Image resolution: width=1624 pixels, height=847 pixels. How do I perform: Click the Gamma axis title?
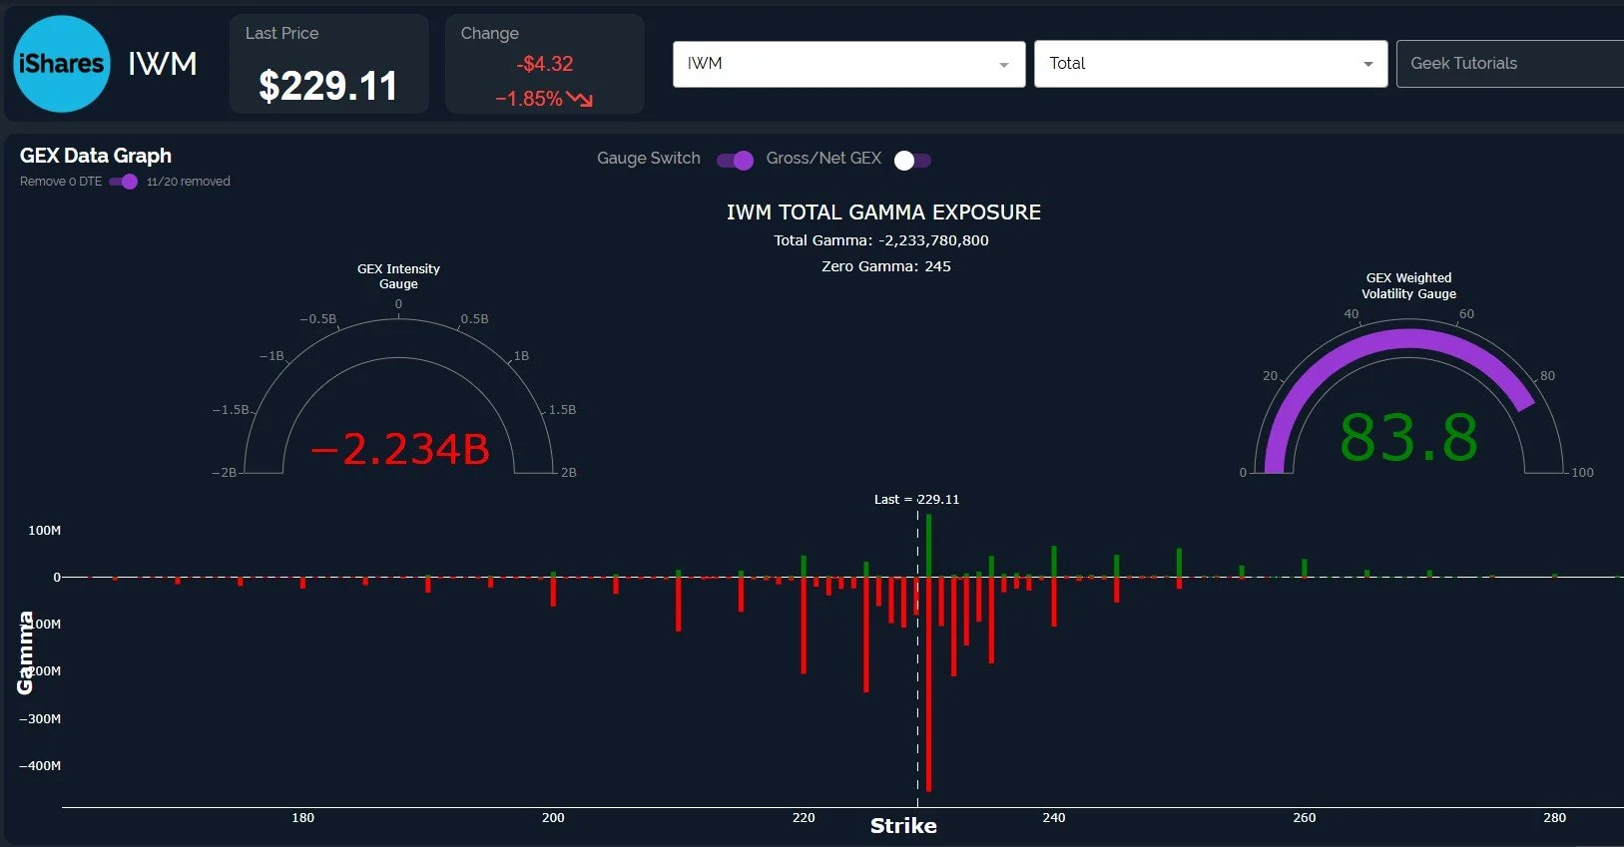coord(25,652)
